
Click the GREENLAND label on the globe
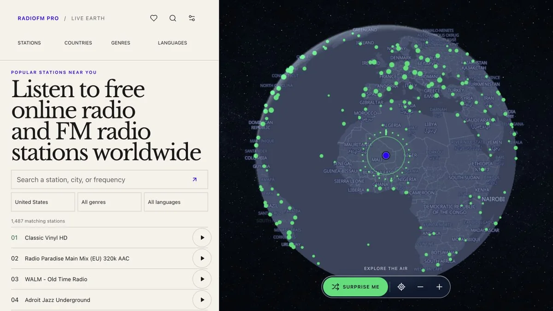365,30
